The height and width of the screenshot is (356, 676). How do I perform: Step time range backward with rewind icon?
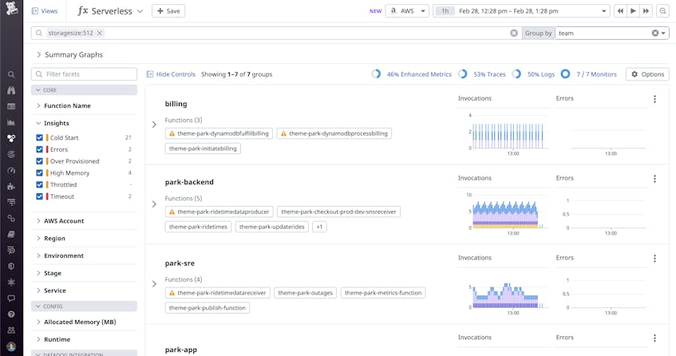click(620, 10)
